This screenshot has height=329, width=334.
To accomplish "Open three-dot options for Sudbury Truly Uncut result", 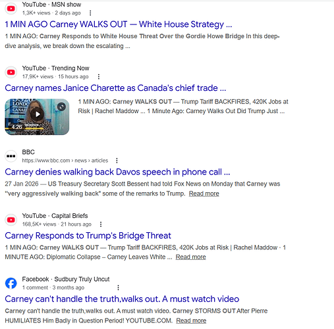I will click(x=118, y=288).
